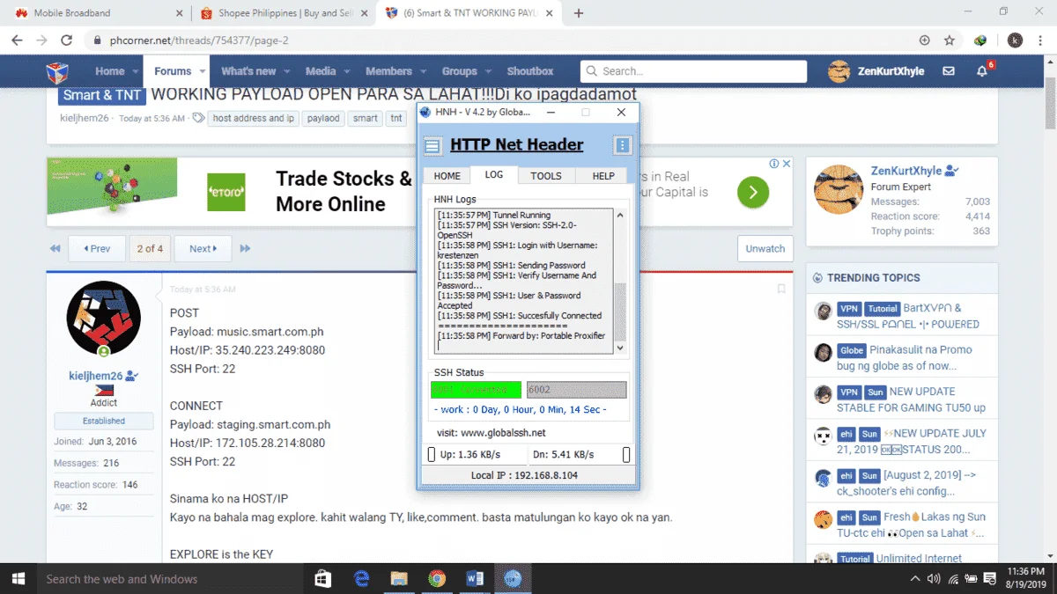Viewport: 1057px width, 594px height.
Task: Open Word from the taskbar
Action: click(475, 578)
